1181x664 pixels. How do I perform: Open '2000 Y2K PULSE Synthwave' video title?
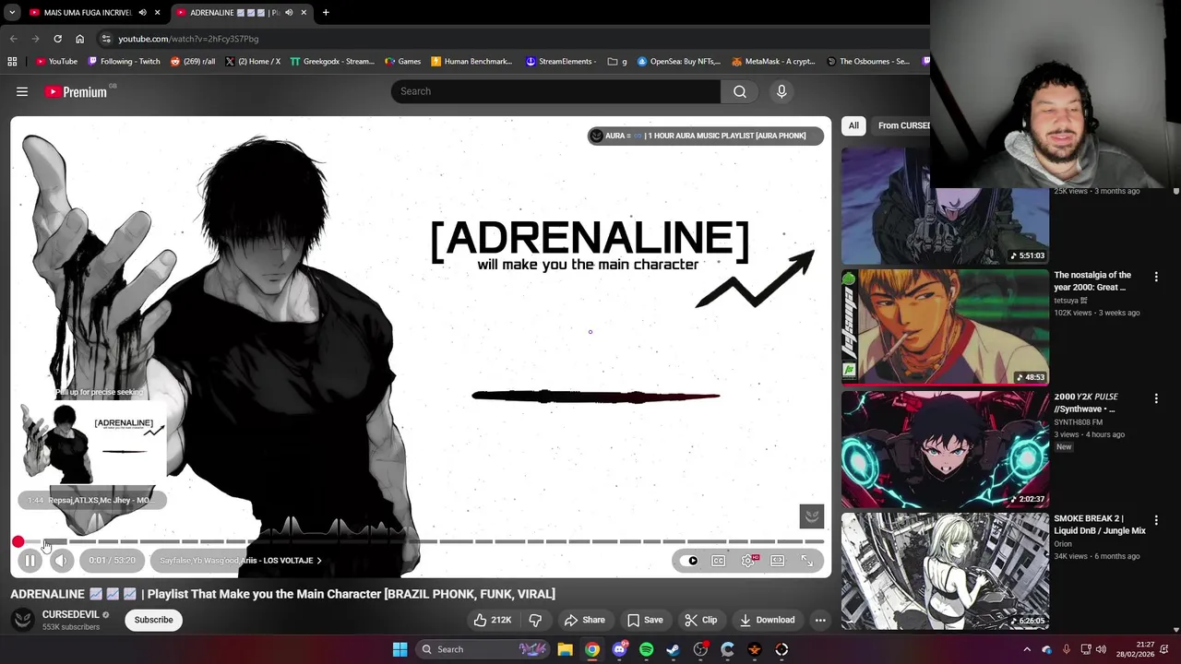click(1087, 402)
